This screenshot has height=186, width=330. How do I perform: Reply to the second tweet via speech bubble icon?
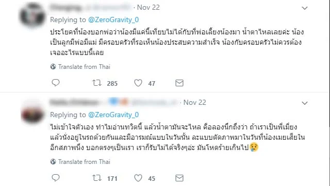point(56,178)
